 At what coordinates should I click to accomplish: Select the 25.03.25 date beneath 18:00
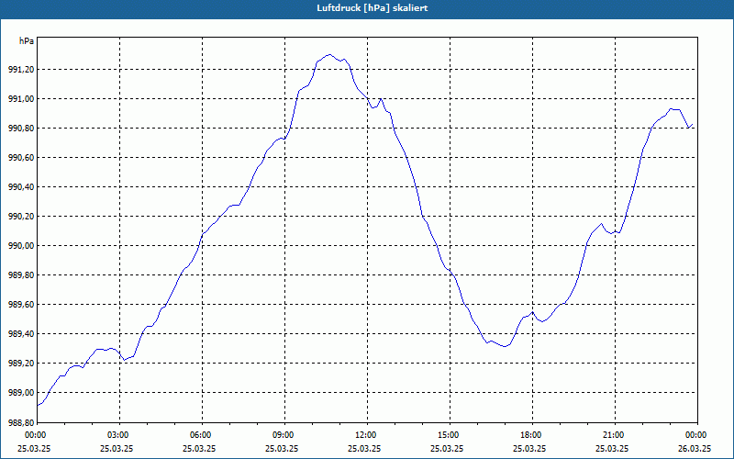pyautogui.click(x=529, y=448)
